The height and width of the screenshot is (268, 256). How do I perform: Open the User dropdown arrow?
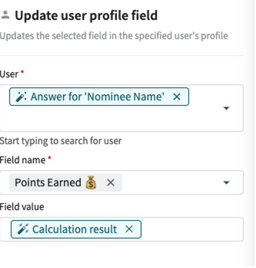click(226, 109)
